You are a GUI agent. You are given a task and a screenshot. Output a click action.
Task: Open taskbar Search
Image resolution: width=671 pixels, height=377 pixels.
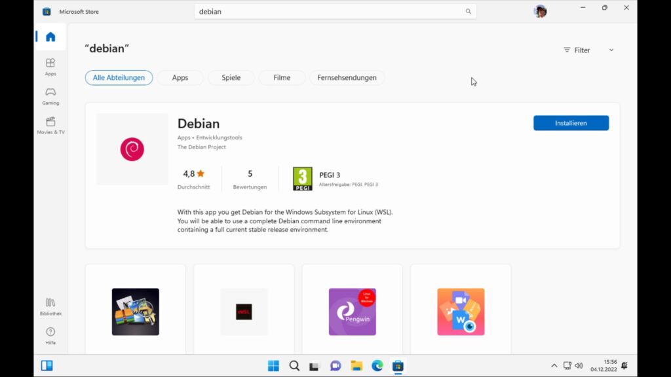tap(294, 366)
